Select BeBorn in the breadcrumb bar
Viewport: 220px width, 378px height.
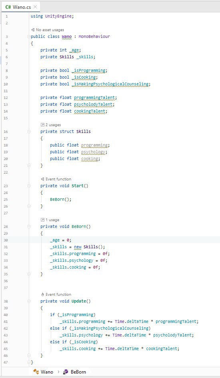point(78,372)
